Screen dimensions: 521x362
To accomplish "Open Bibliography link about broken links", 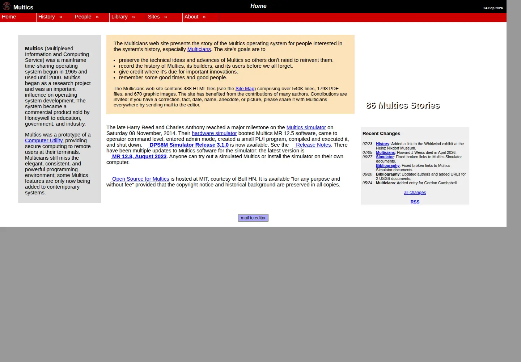I will (387, 165).
